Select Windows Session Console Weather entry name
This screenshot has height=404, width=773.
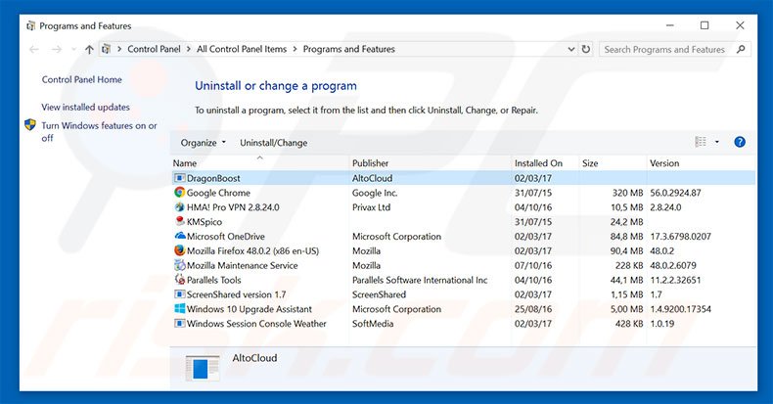coord(256,323)
